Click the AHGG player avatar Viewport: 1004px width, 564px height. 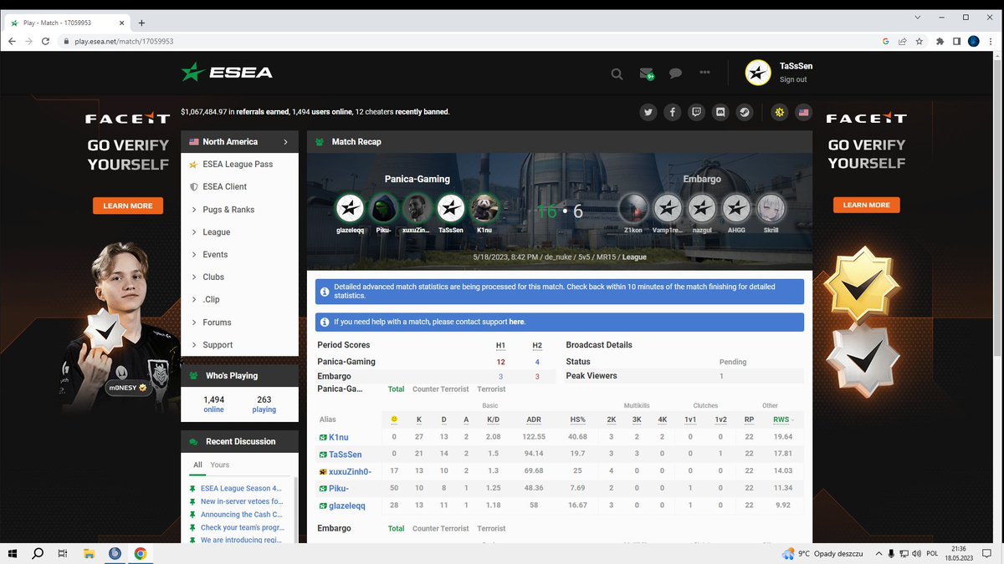pyautogui.click(x=736, y=208)
